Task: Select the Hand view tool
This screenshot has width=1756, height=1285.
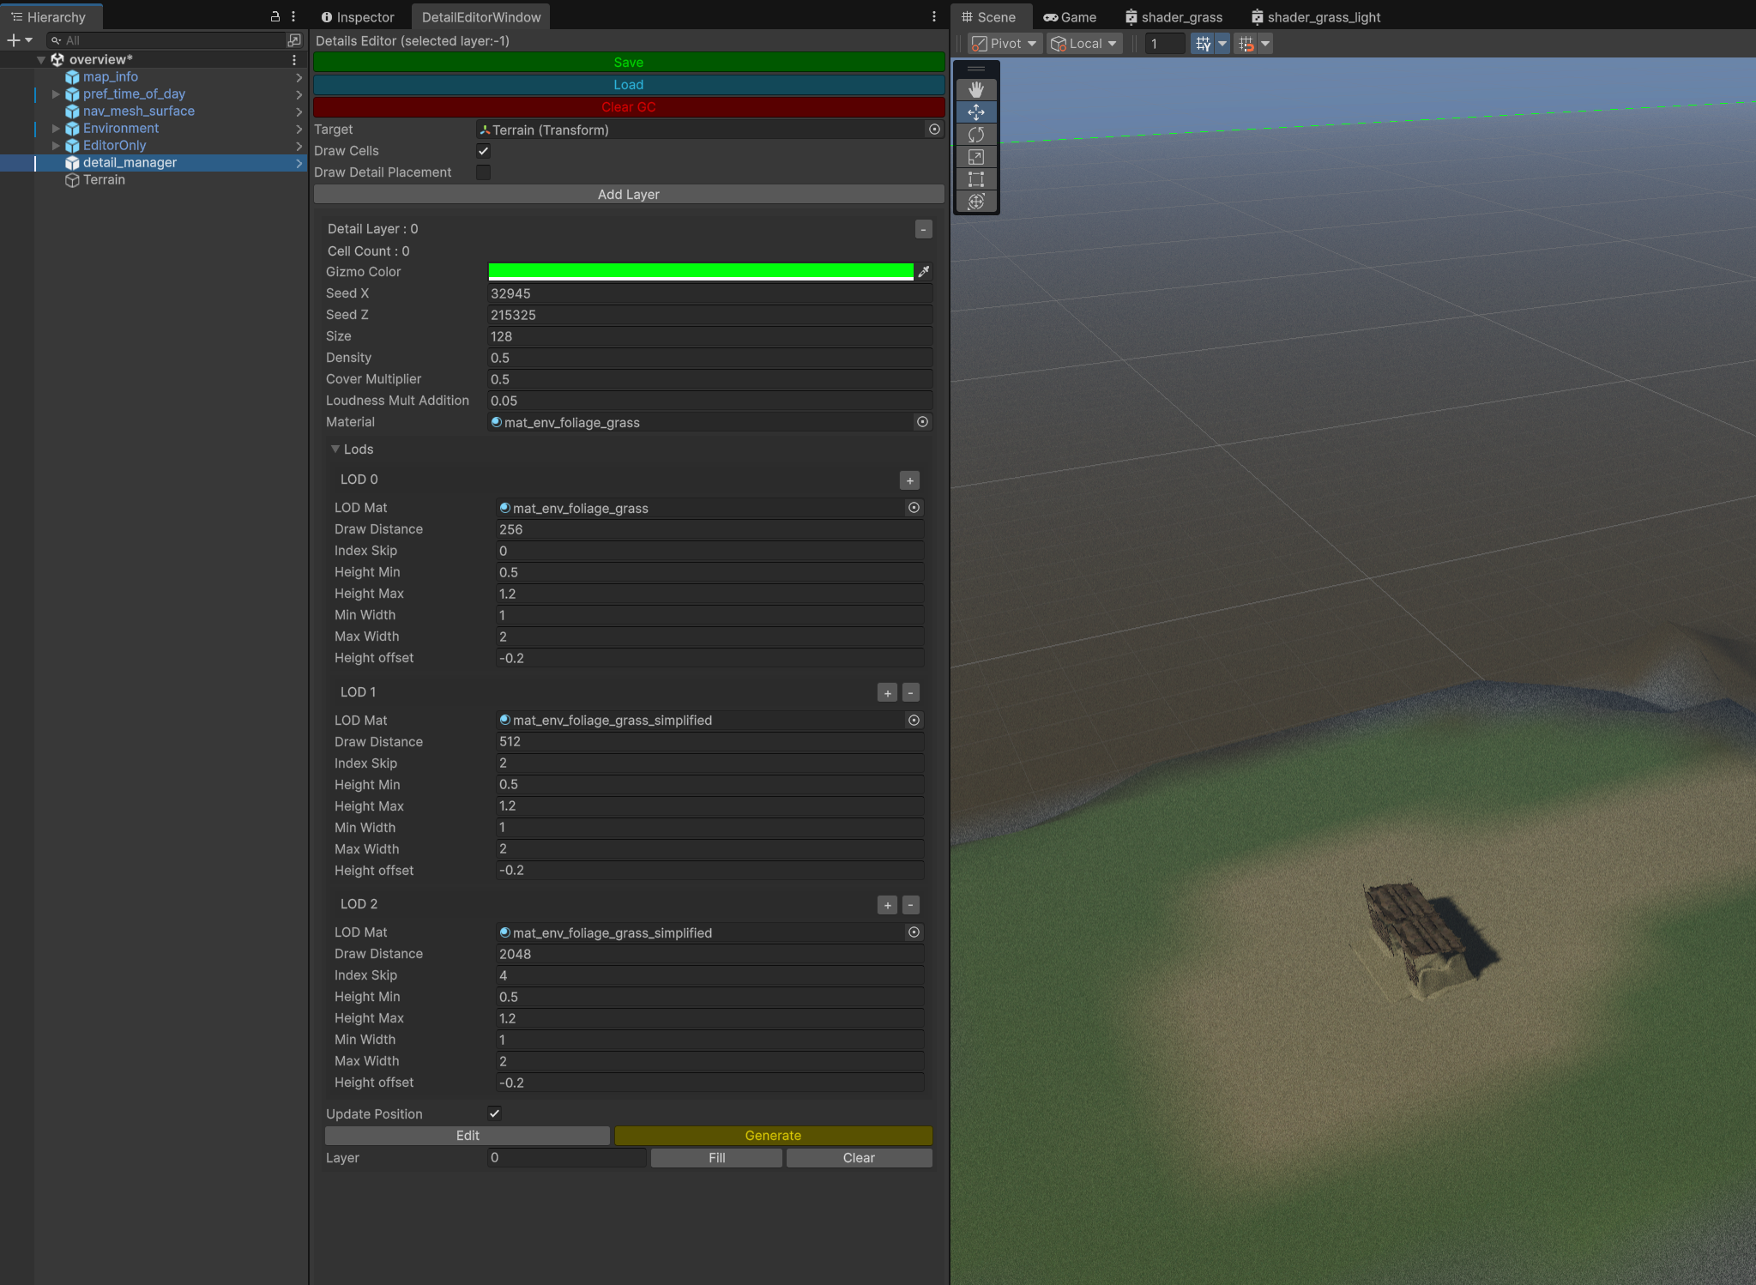Action: pos(975,90)
